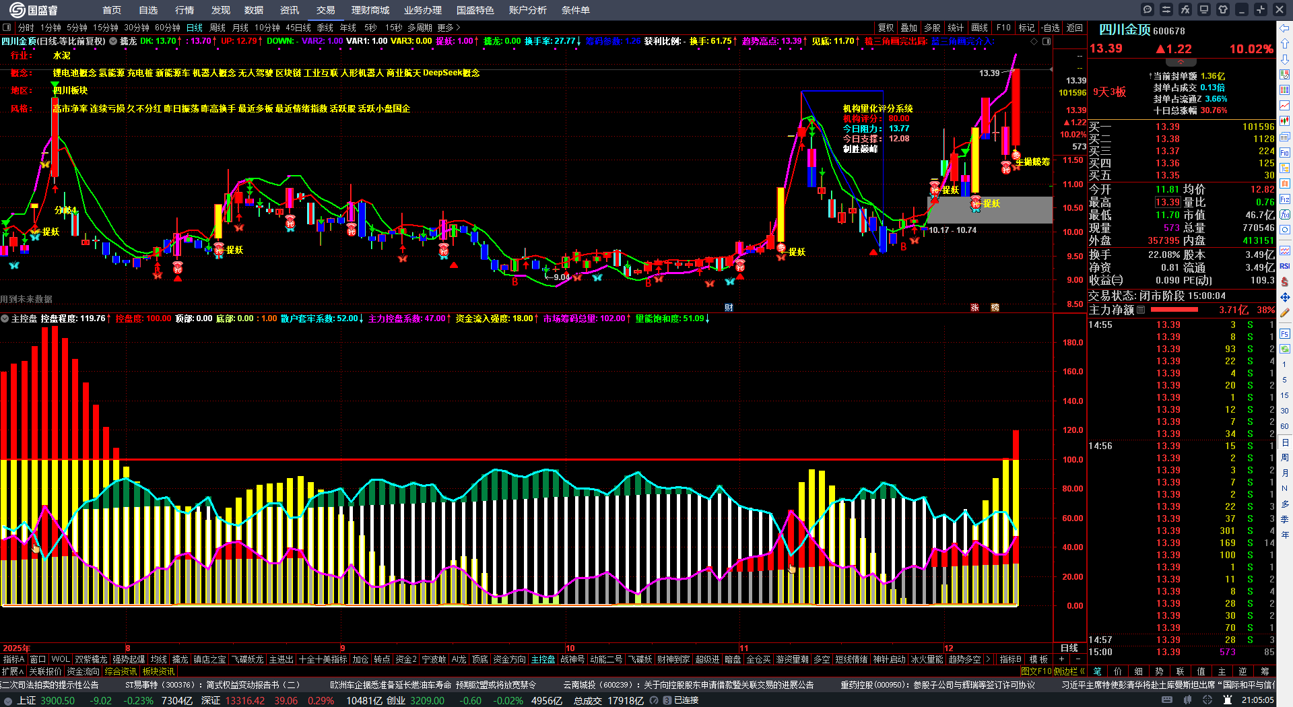Image resolution: width=1293 pixels, height=707 pixels.
Task: Switch sidebar period to 日 (daily)
Action: [1285, 442]
